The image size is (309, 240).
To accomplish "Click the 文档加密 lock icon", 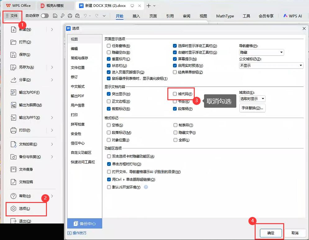I will pyautogui.click(x=13, y=144).
